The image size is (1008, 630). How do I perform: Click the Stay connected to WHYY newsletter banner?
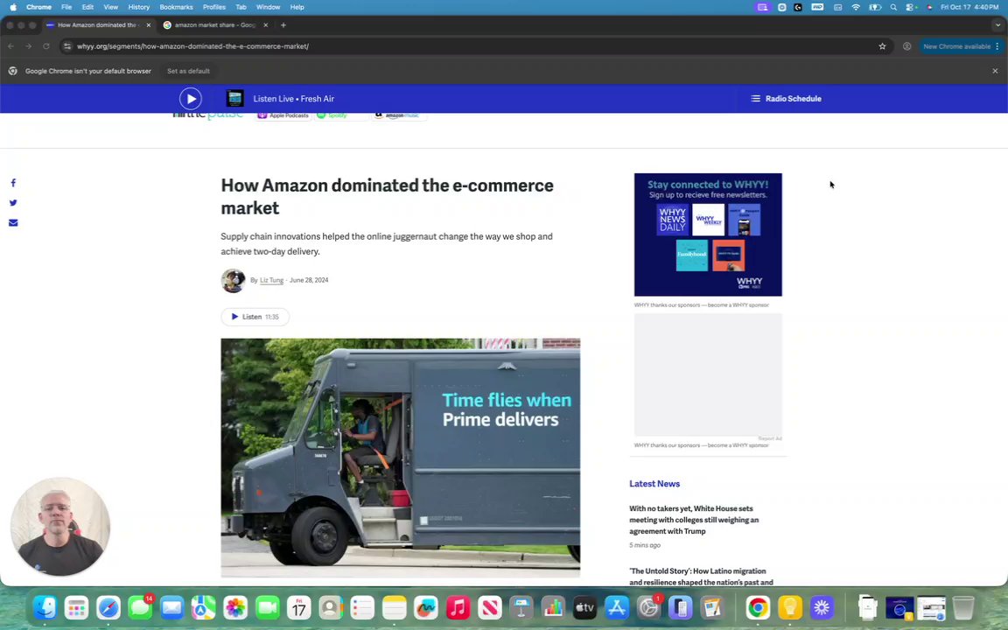pos(708,234)
